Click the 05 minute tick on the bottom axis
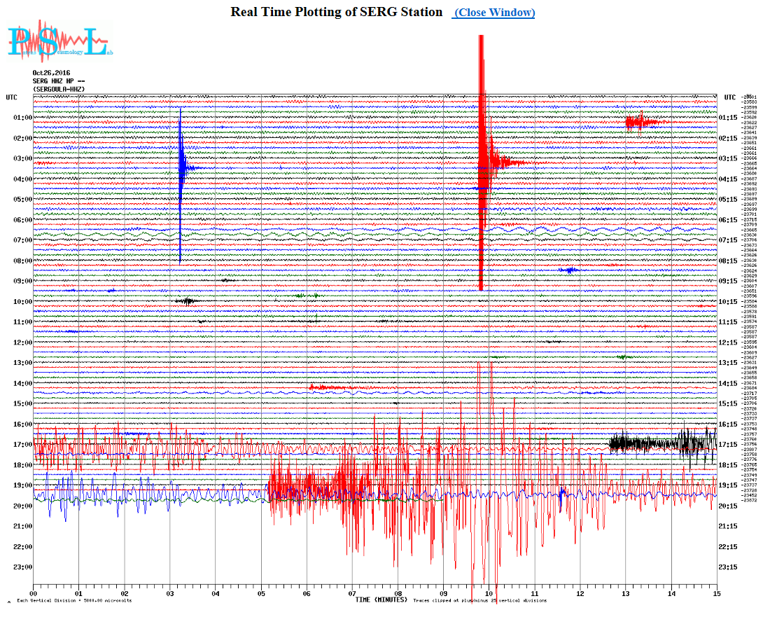The width and height of the screenshot is (770, 629). [261, 593]
